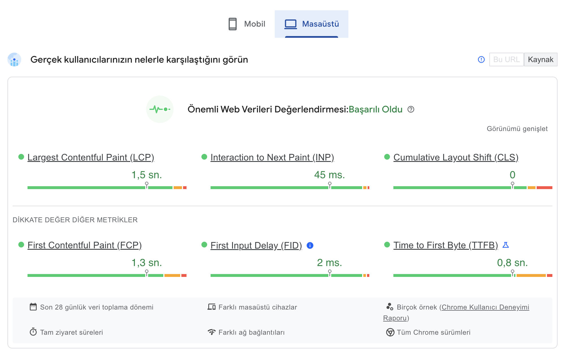Click the LCP value 1,5 sn.
The width and height of the screenshot is (565, 353).
tap(147, 175)
